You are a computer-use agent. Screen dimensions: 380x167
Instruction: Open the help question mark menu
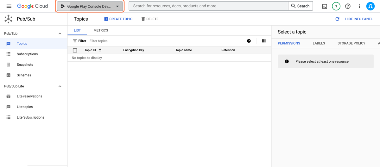tap(348, 6)
